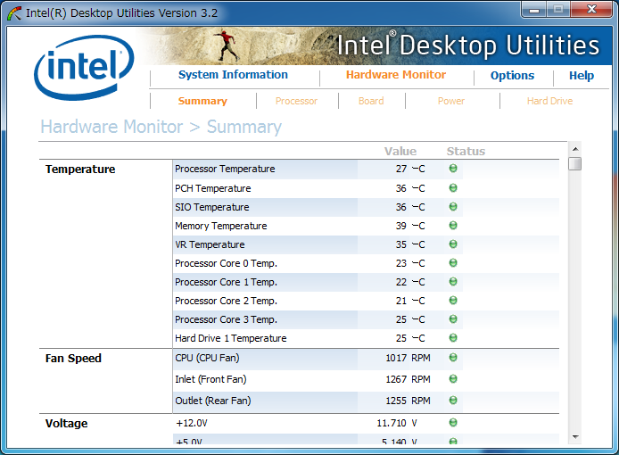
Task: Click the CPU (CPU Fan) row label
Action: tap(207, 359)
